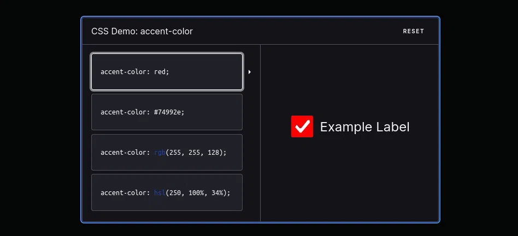
Task: Click the CSS Demo: accent-color heading
Action: point(142,31)
